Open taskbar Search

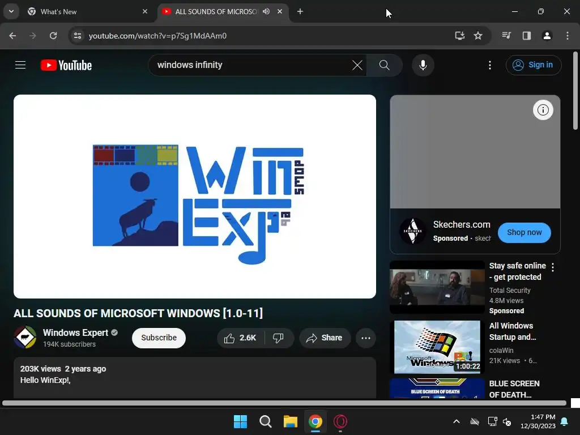pyautogui.click(x=265, y=421)
